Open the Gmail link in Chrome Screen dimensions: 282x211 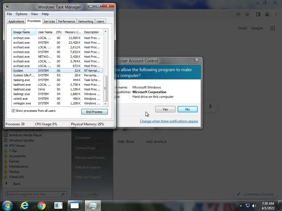[x=242, y=28]
